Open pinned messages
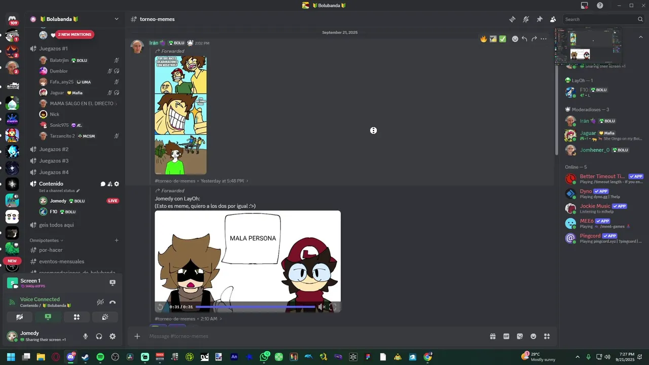Image resolution: width=649 pixels, height=365 pixels. (x=539, y=19)
